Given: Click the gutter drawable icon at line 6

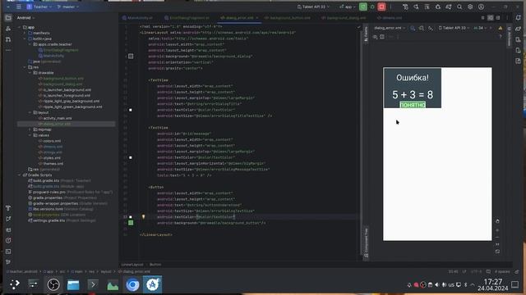Looking at the screenshot, I should pos(131,57).
